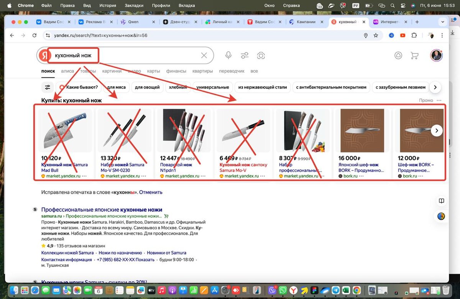Click the Отменить typo correction link
The height and width of the screenshot is (299, 460).
[x=151, y=192]
